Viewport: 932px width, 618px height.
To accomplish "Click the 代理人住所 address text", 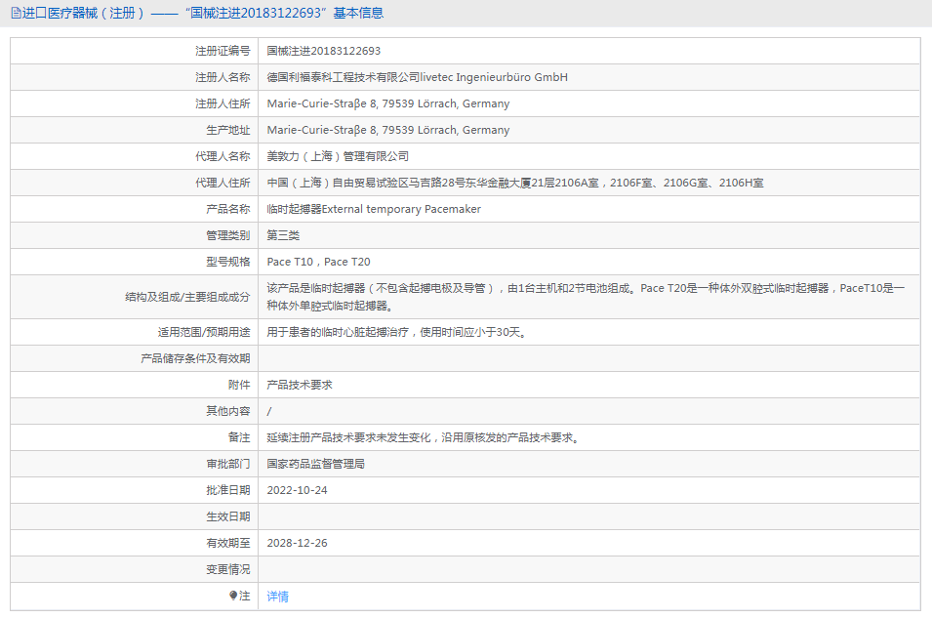I will (x=515, y=183).
